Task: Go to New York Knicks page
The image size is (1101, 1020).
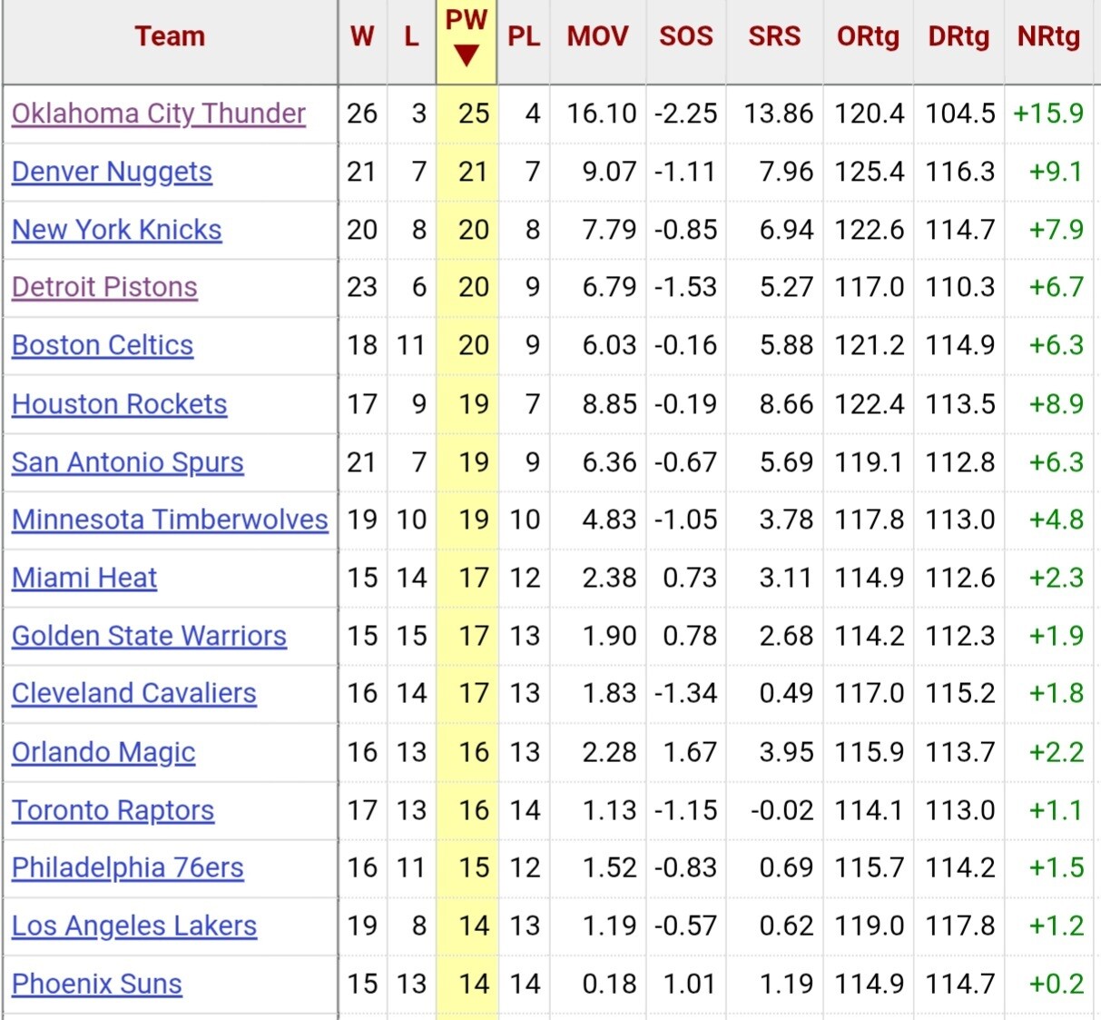Action: 116,230
